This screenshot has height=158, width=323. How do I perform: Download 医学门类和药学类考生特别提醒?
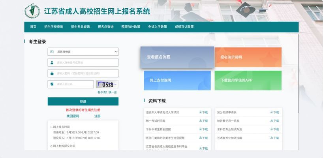(203, 138)
